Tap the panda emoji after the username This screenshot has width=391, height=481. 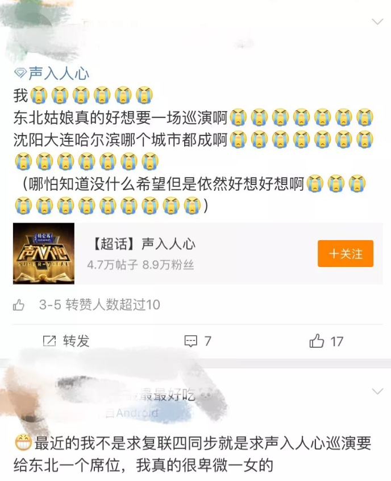click(x=206, y=394)
